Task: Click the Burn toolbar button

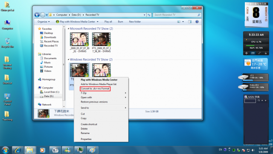Action: point(120,22)
